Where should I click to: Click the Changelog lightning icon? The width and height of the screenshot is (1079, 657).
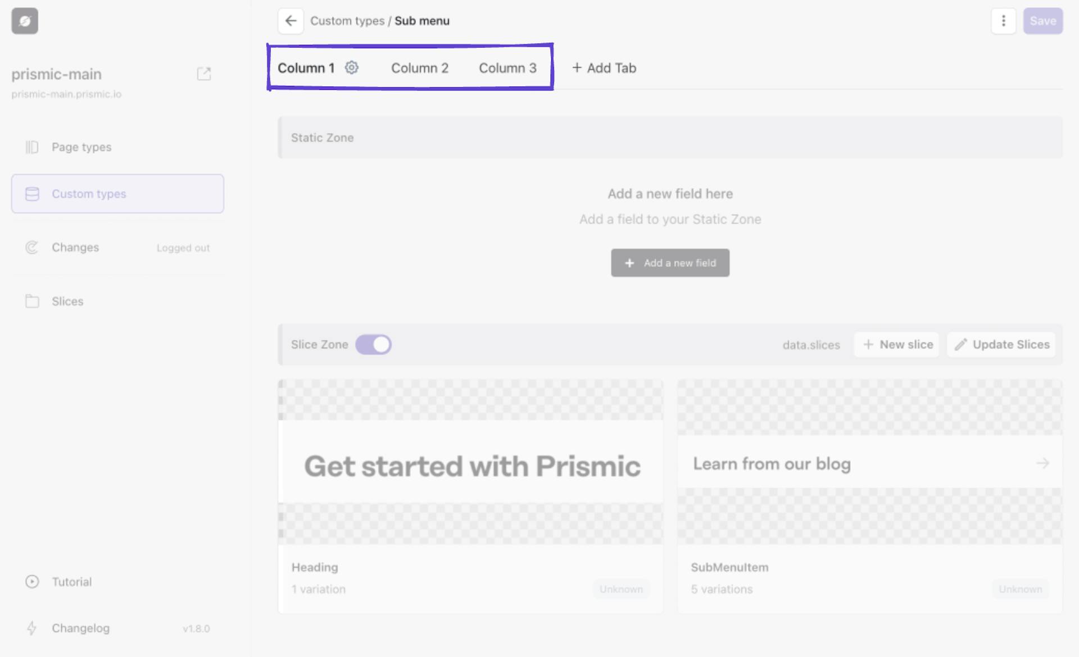(x=32, y=628)
